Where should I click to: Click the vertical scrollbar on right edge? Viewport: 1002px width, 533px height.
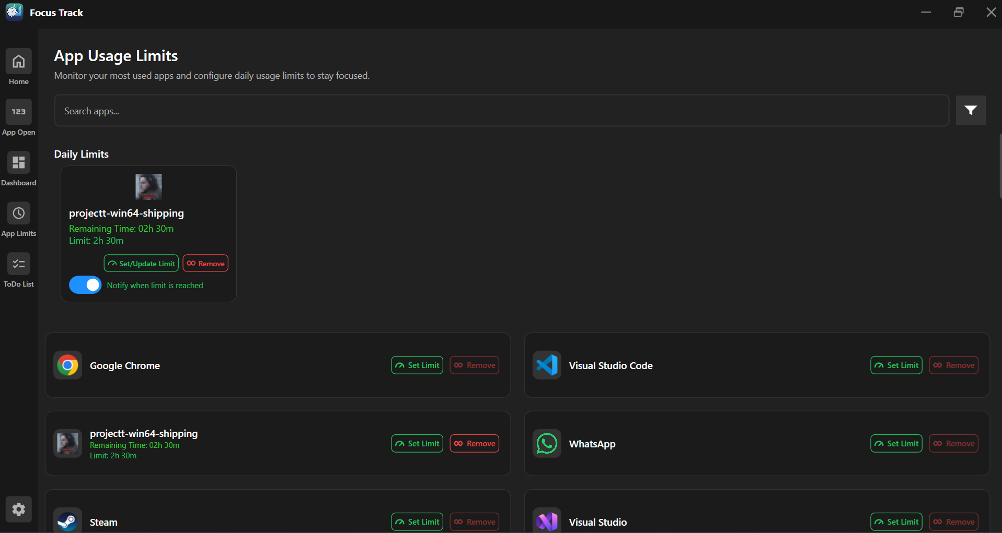point(1000,166)
